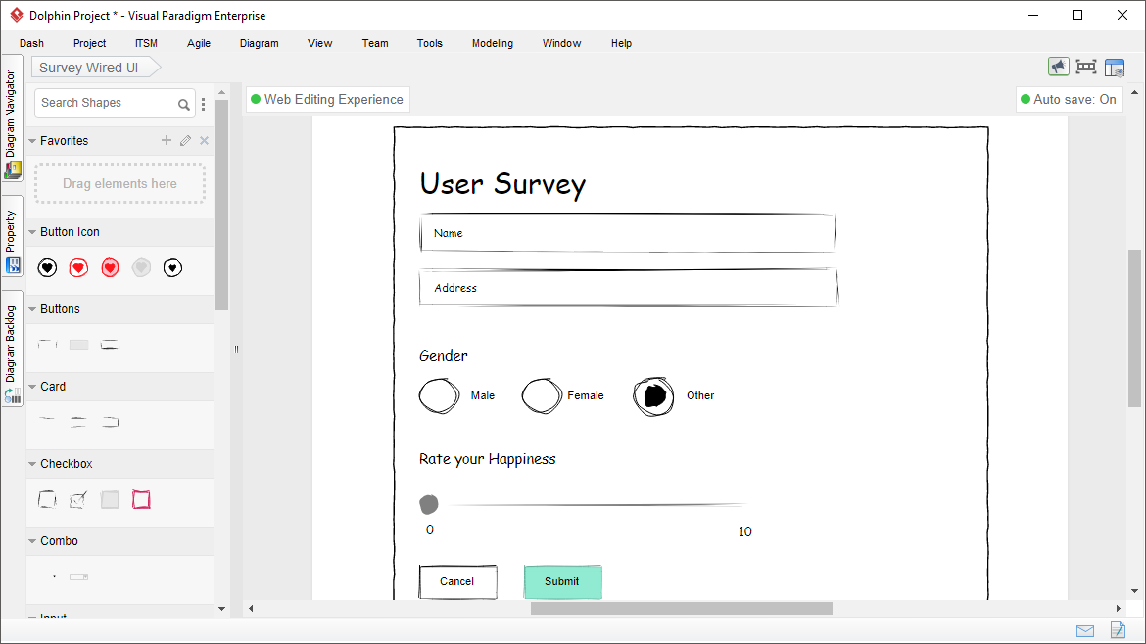The width and height of the screenshot is (1146, 644).
Task: Open the Agile menu
Action: [199, 43]
